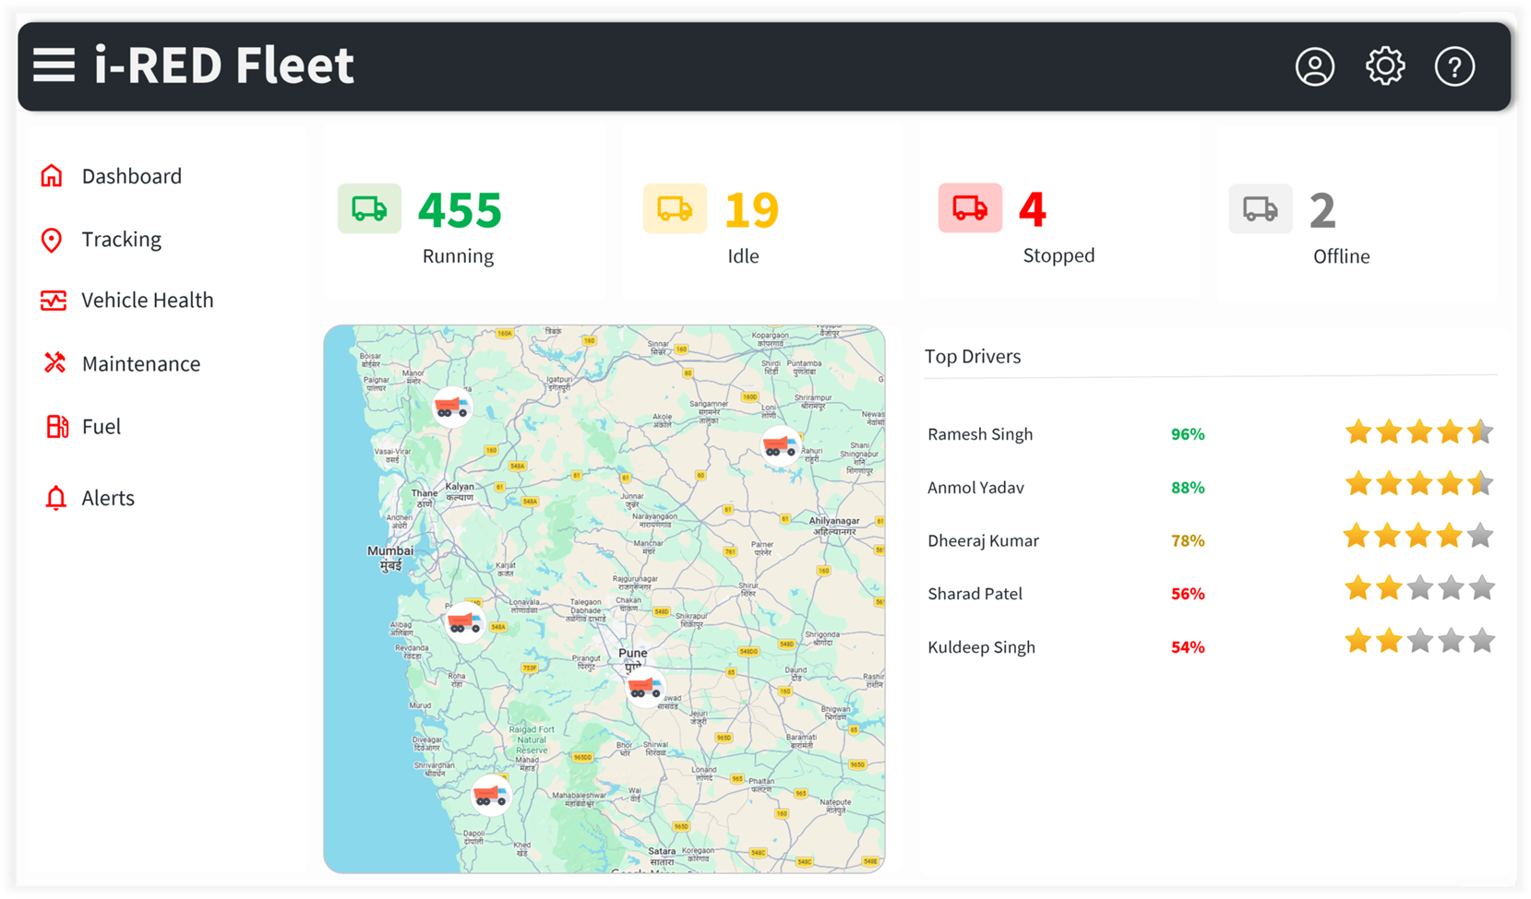This screenshot has width=1531, height=899.
Task: Go to Dashboard in sidebar
Action: [x=131, y=176]
